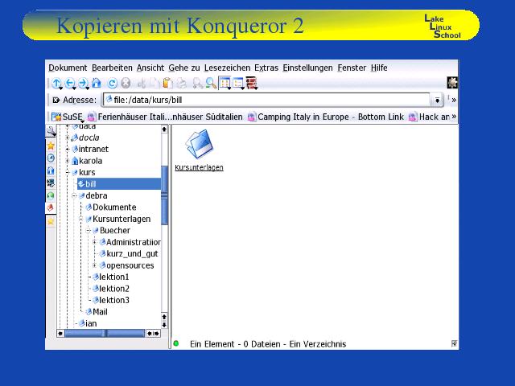Show hidden bookmarks via toolbar chevron
Image resolution: width=515 pixels, height=386 pixels.
[x=454, y=117]
